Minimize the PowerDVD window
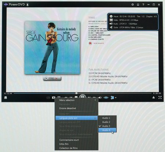This screenshot has width=165, height=152. [148, 5]
